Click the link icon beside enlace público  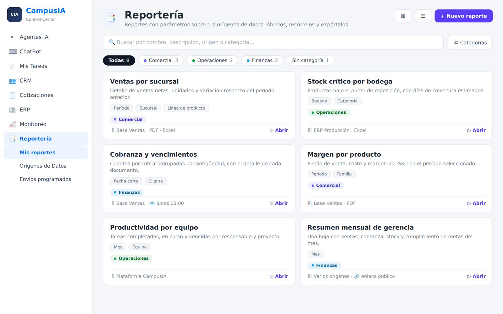tap(357, 276)
